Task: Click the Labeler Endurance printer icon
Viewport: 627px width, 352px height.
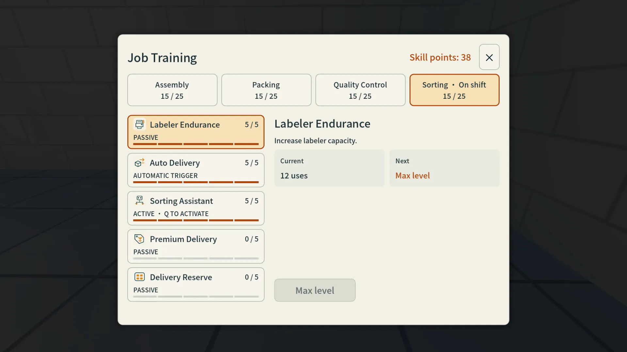Action: tap(139, 124)
